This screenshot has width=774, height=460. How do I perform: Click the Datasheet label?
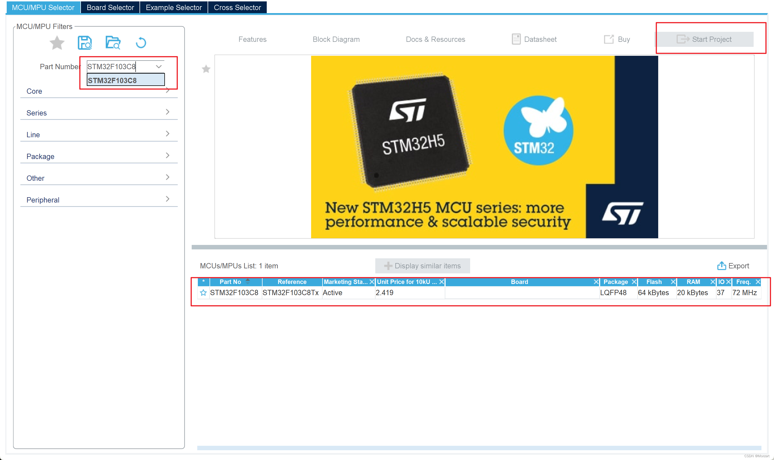tap(540, 39)
